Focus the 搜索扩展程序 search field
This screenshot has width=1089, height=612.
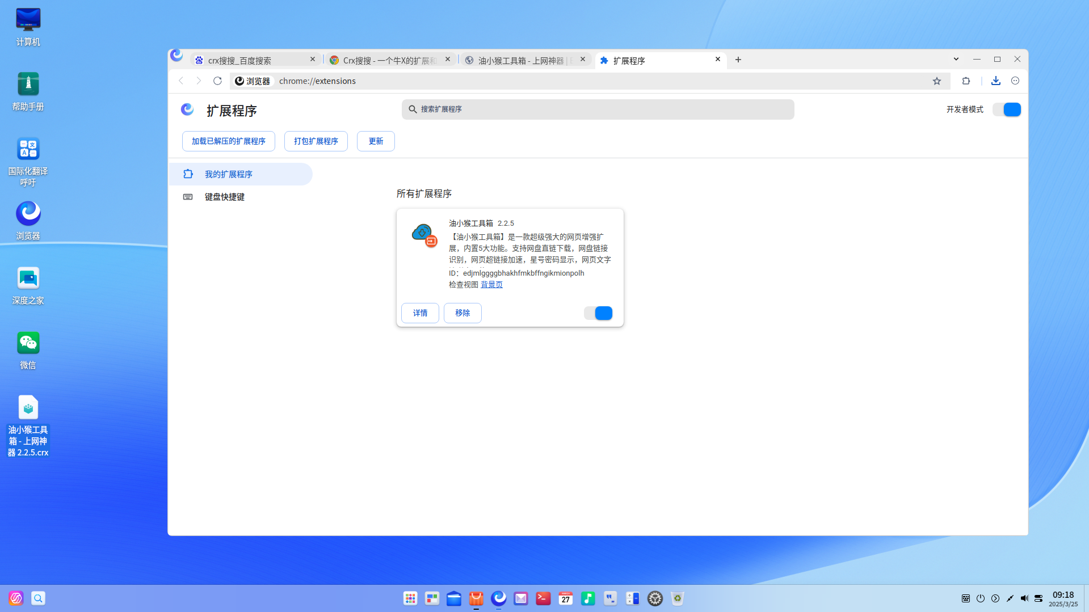click(x=598, y=109)
